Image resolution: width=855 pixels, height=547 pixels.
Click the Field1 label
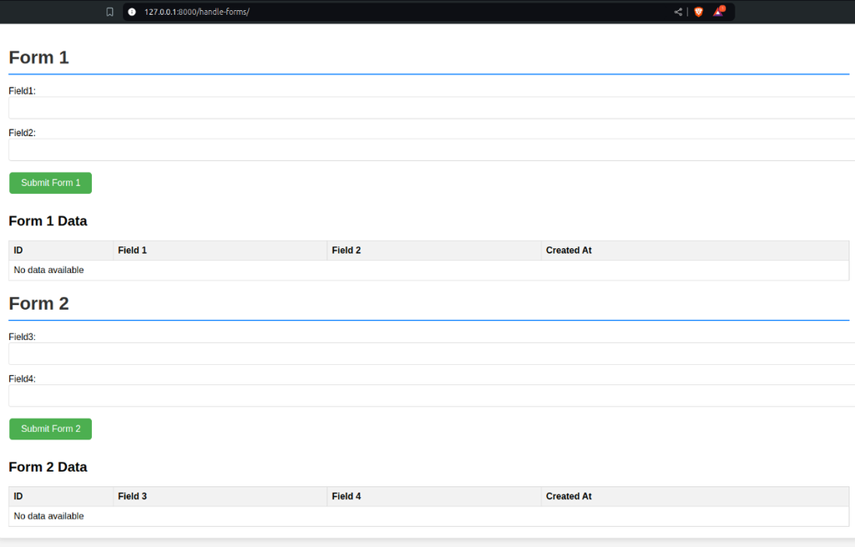click(23, 91)
